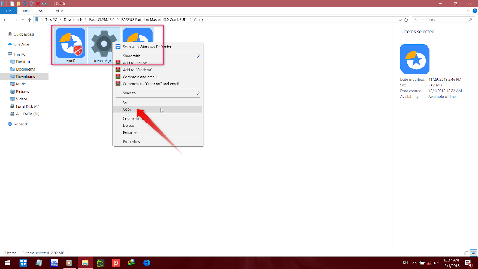The height and width of the screenshot is (269, 478).
Task: Go up one folder level
Action: (29, 20)
